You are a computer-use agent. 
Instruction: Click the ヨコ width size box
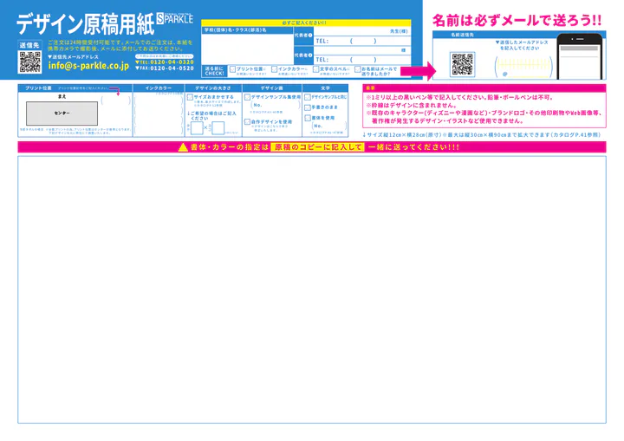(x=218, y=128)
